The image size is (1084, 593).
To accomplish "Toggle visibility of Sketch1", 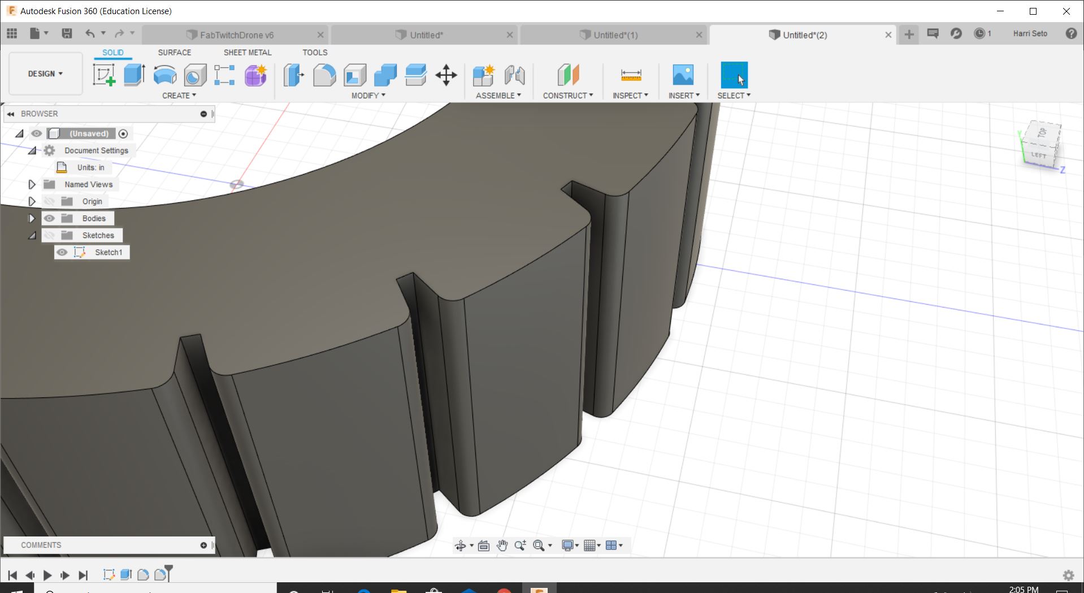I will [62, 252].
